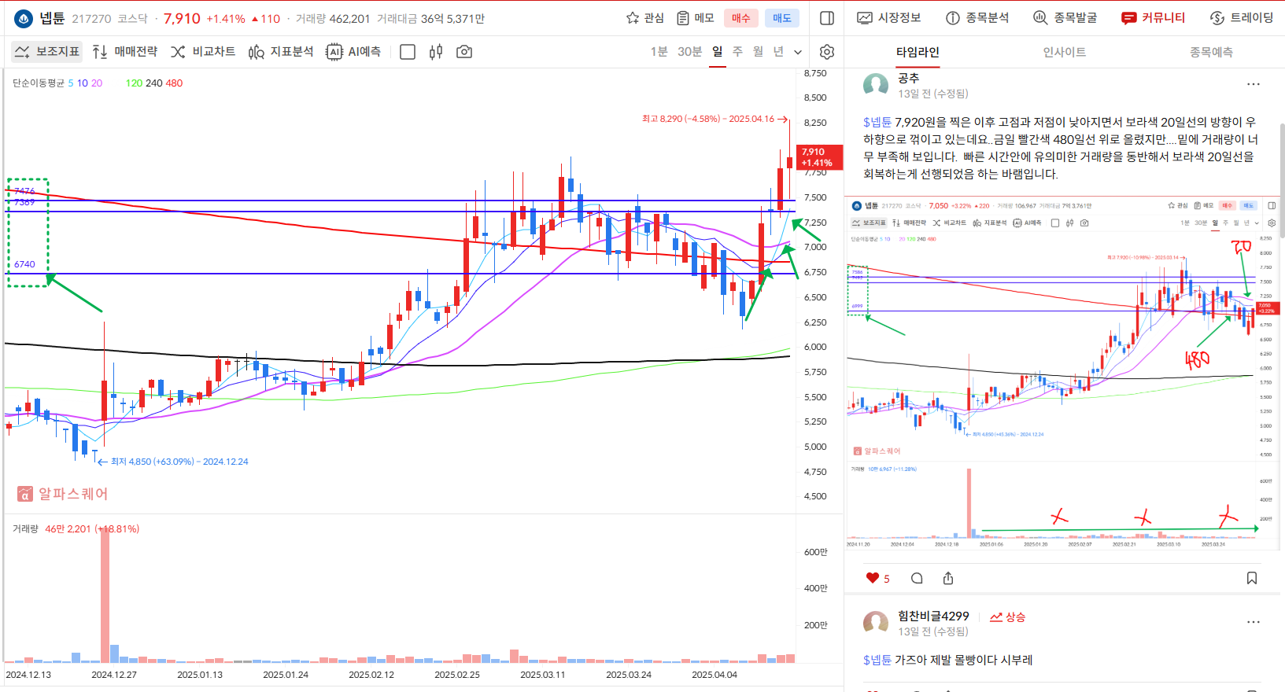
Task: Click the camera screenshot icon in chart toolbar
Action: click(464, 52)
